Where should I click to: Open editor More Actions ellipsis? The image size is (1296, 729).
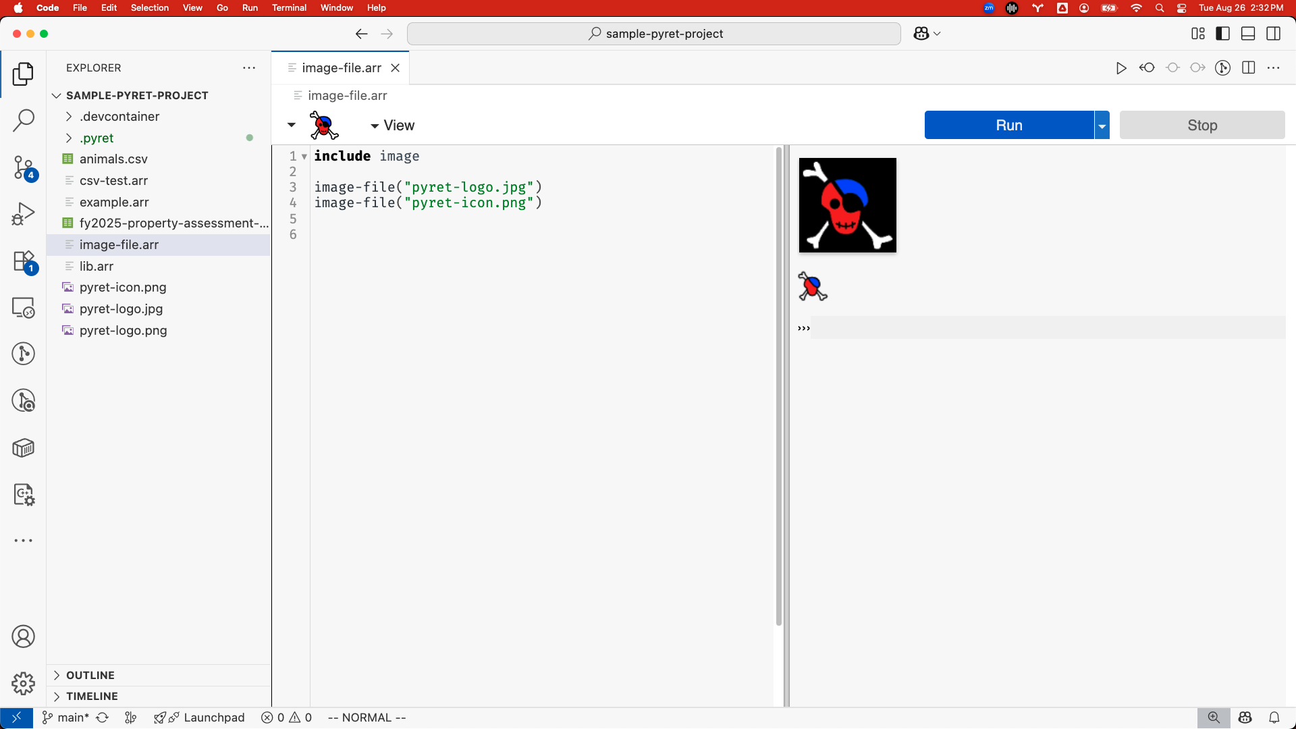1274,67
